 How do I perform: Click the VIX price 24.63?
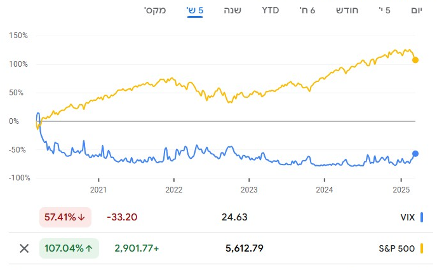tap(234, 217)
